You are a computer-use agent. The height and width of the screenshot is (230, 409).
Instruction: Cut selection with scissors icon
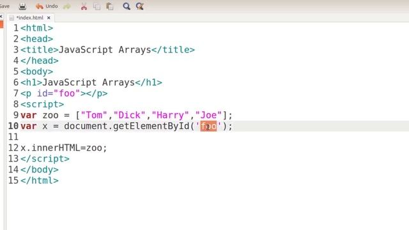[x=84, y=6]
